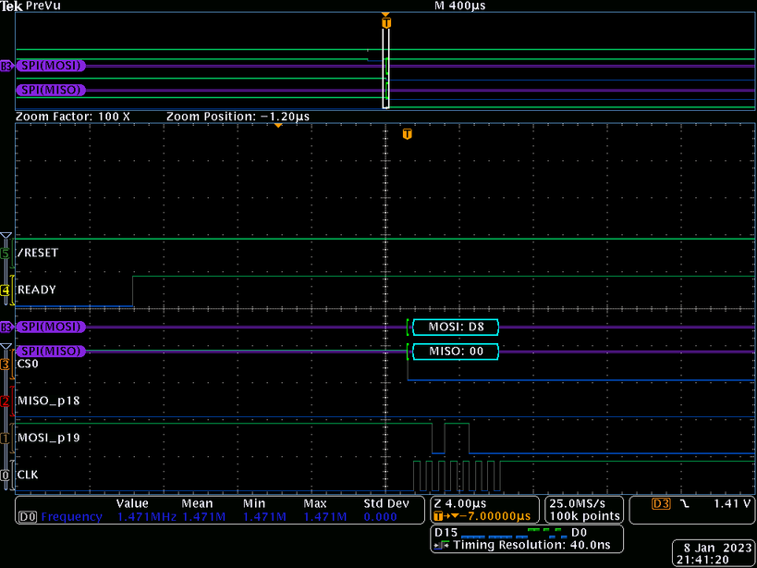Screen dimensions: 757x568
Task: Click the Value column header
Action: (x=132, y=504)
